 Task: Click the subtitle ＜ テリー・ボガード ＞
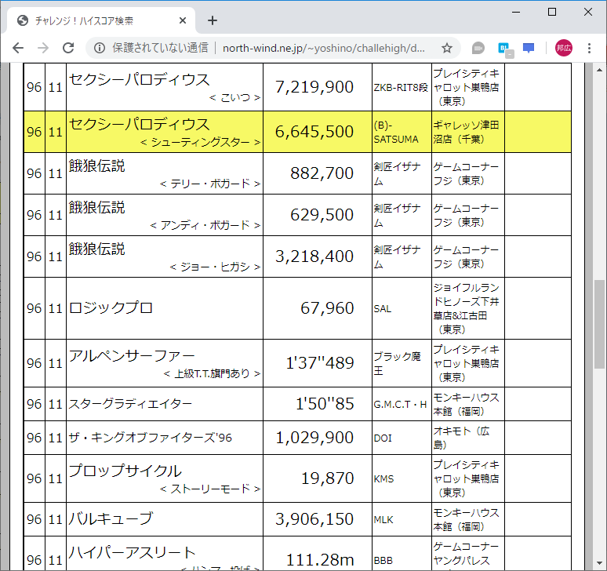pyautogui.click(x=210, y=184)
